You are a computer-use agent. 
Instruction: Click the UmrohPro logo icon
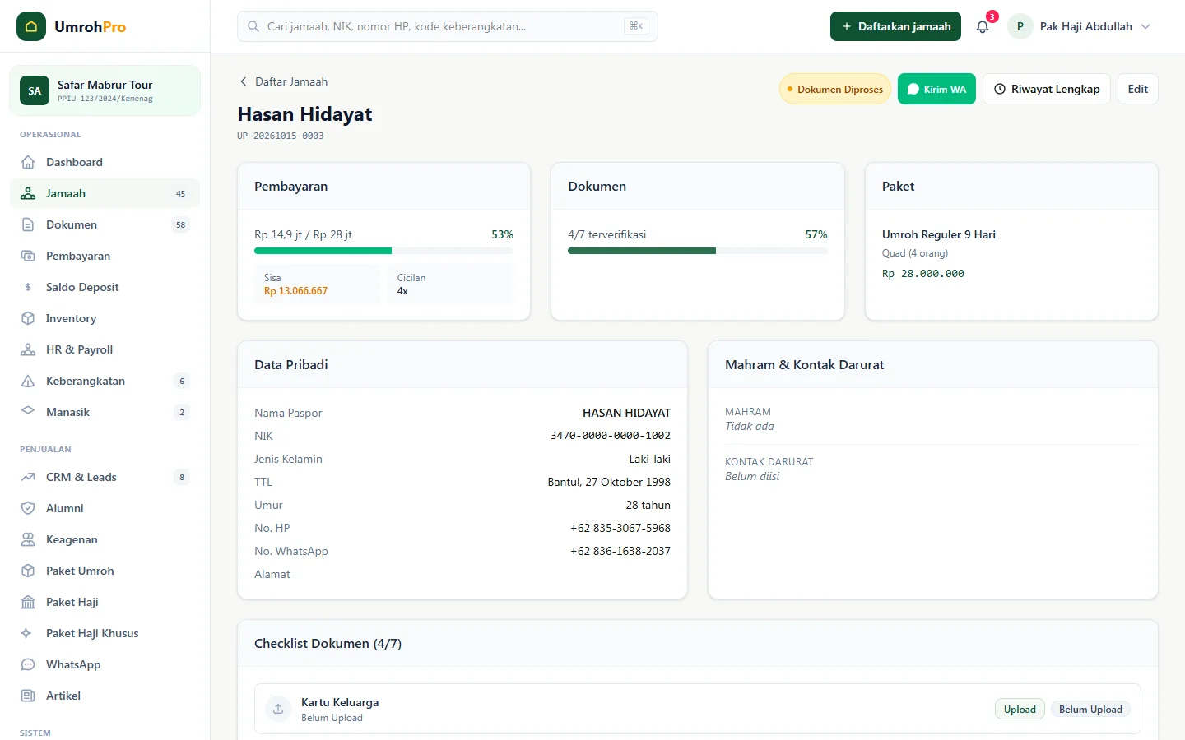(x=31, y=26)
